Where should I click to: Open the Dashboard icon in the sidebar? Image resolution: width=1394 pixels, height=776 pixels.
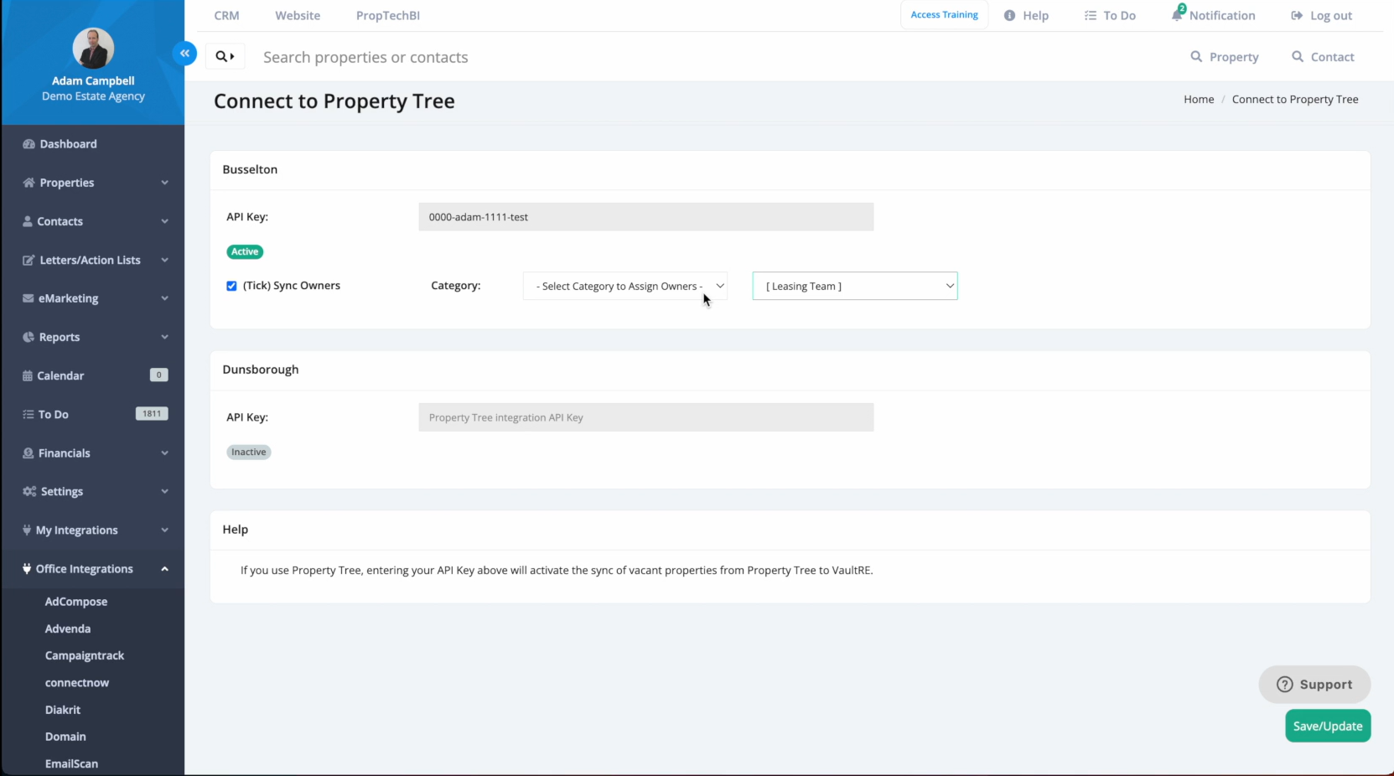click(x=29, y=144)
